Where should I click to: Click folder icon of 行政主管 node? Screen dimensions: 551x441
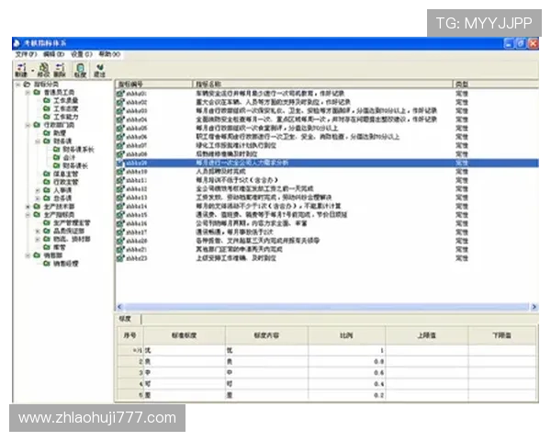click(47, 182)
